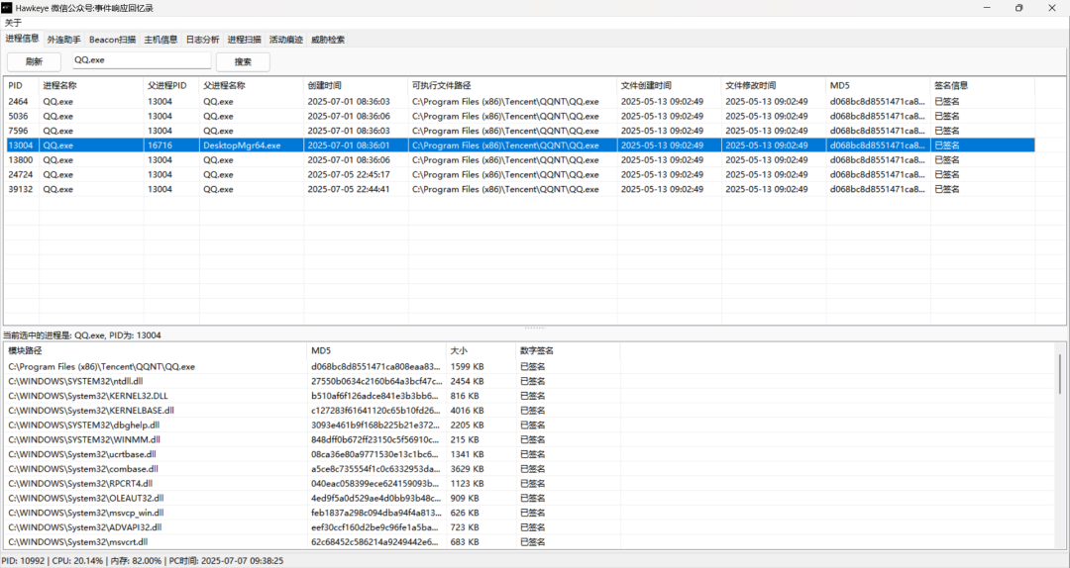Click the 当前选中的进程是 label
This screenshot has height=568, width=1070.
[82, 335]
